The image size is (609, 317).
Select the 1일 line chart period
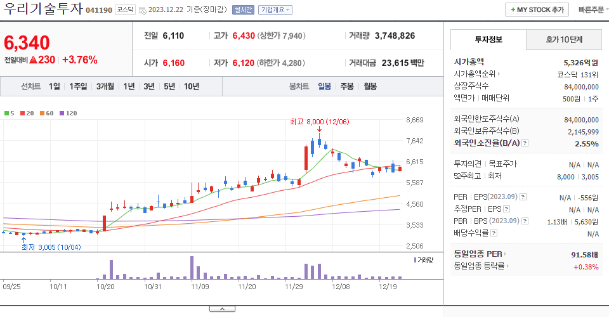tap(55, 86)
